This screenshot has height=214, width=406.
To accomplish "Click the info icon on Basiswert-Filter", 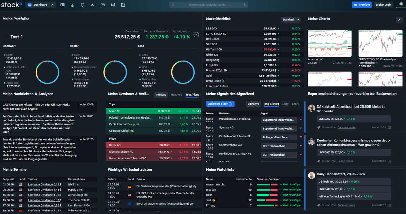I will coord(230,104).
